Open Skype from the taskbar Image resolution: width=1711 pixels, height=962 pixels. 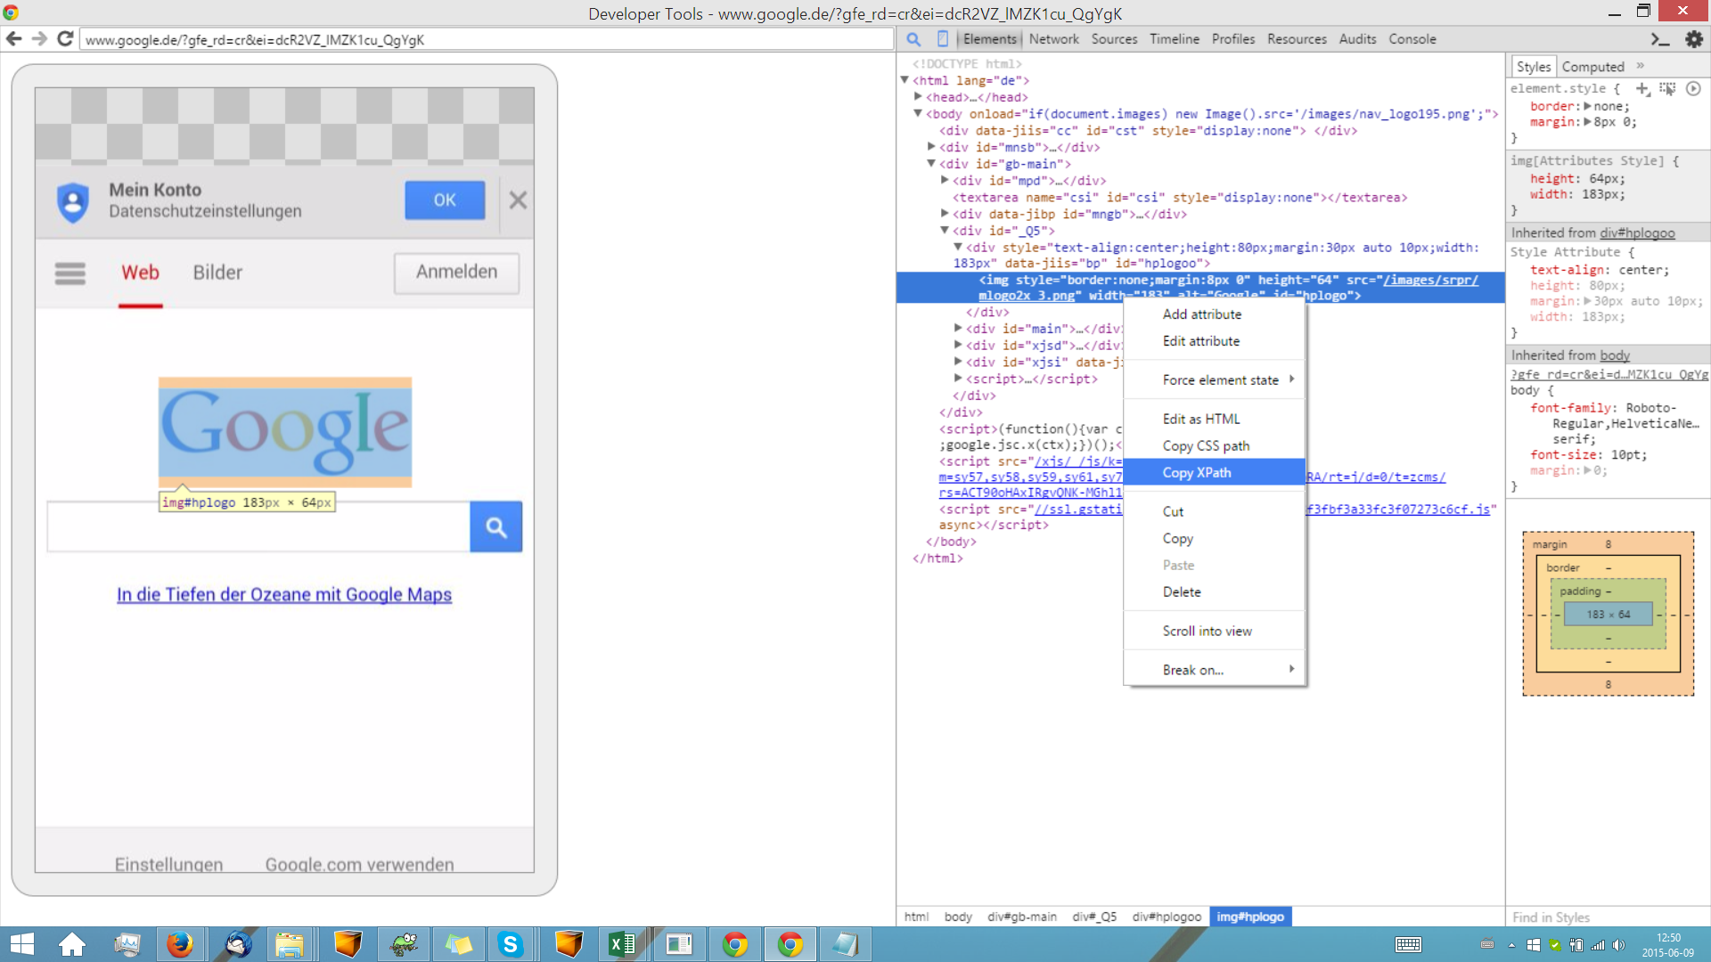511,944
